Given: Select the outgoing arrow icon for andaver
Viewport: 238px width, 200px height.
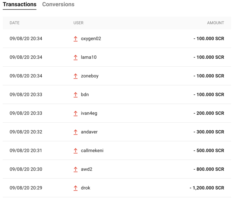Looking at the screenshot, I should pyautogui.click(x=76, y=132).
